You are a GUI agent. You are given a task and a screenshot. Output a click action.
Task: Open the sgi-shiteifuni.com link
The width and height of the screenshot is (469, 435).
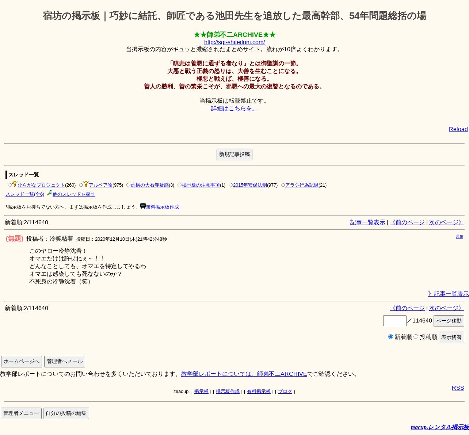tap(234, 42)
